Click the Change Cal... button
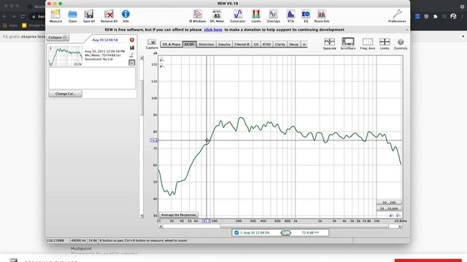 tap(65, 94)
